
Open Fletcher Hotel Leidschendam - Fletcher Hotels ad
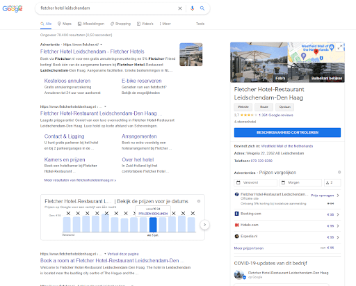click(92, 51)
